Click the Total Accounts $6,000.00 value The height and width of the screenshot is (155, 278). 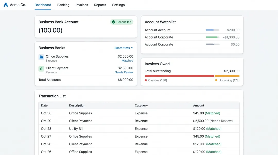tap(125, 80)
